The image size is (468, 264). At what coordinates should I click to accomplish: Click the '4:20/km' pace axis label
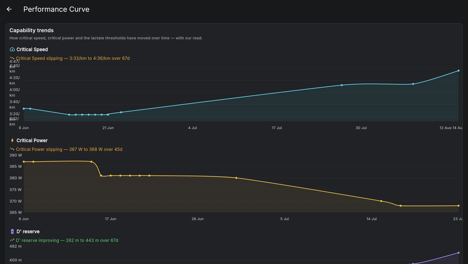tap(15, 80)
